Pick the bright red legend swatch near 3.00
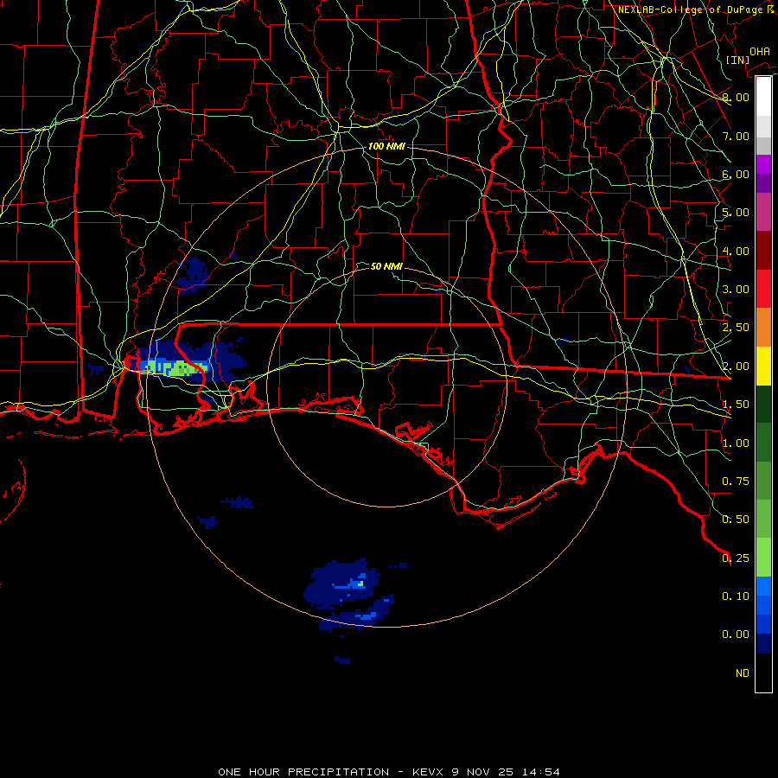 click(763, 289)
